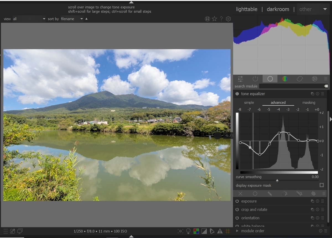This screenshot has height=238, width=332.
Task: Switch to the advanced tab
Action: point(278,103)
